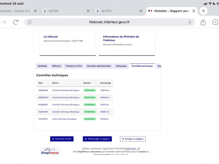Tap the forward navigation arrow
The image size is (219, 164).
pos(4,22)
